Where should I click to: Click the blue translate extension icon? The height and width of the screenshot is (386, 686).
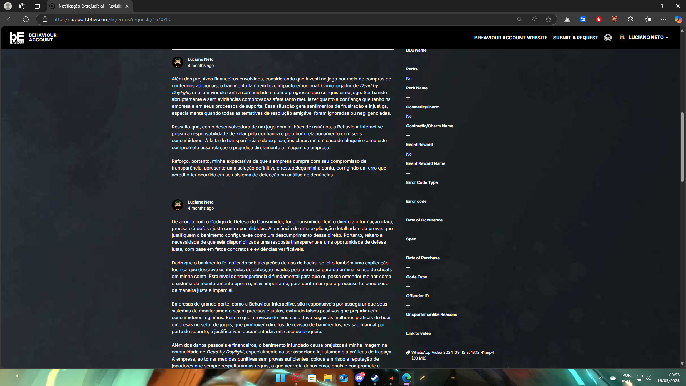583,19
